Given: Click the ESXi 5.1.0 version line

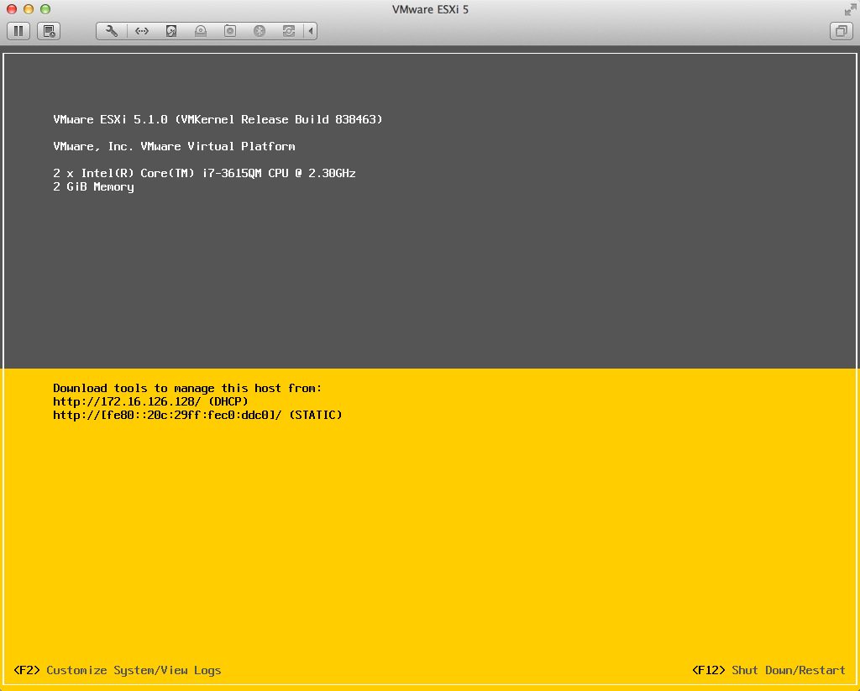Looking at the screenshot, I should tap(218, 119).
